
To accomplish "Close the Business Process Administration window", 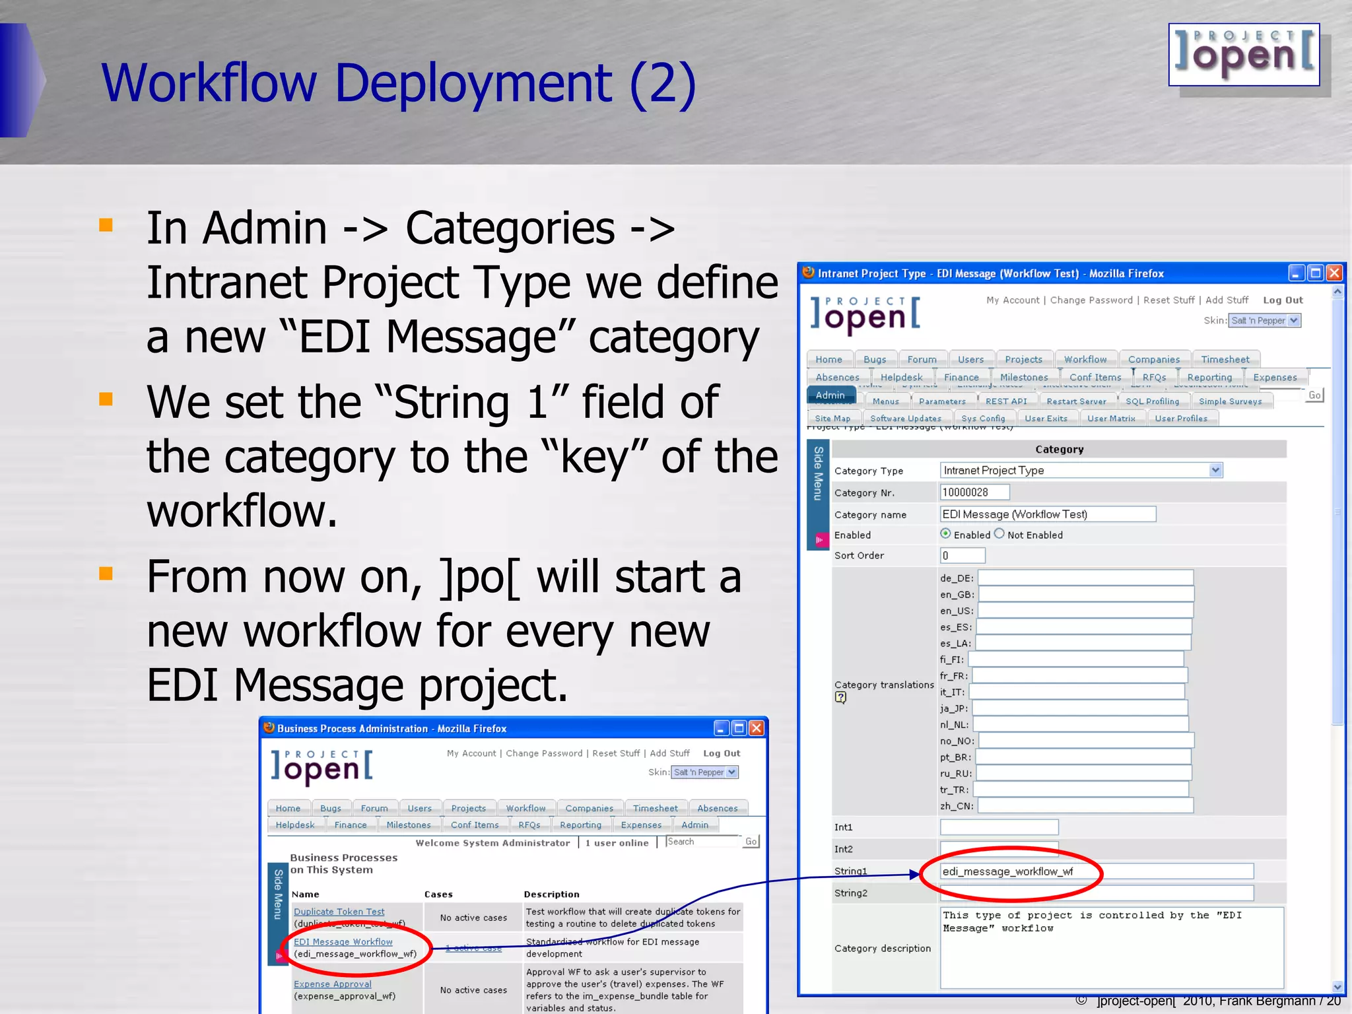I will pyautogui.click(x=757, y=728).
